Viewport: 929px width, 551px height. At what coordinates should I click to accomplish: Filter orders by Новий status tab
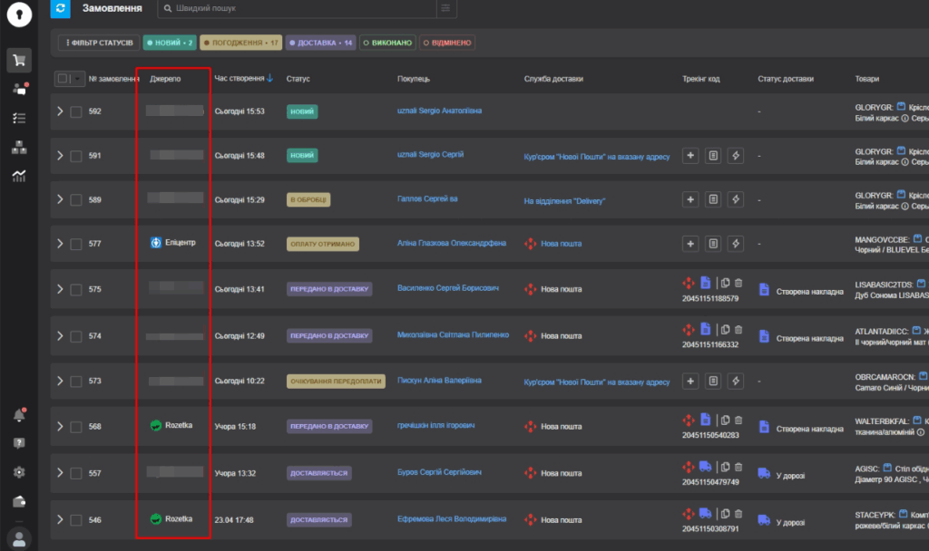(x=169, y=43)
